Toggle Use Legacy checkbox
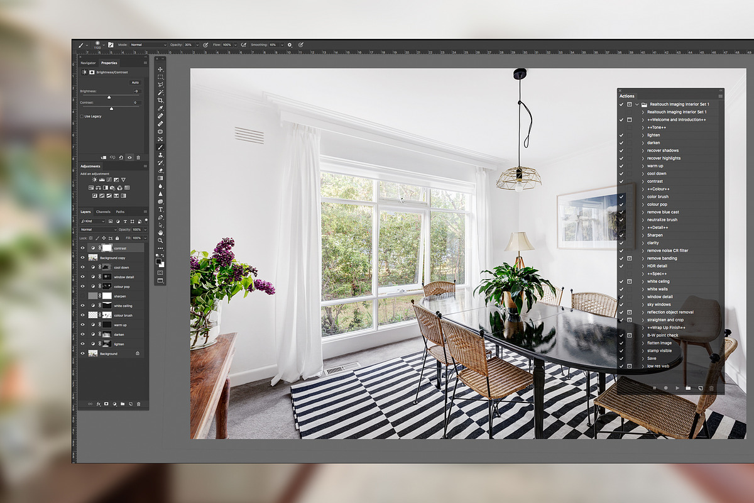Viewport: 754px width, 503px height. pyautogui.click(x=82, y=116)
